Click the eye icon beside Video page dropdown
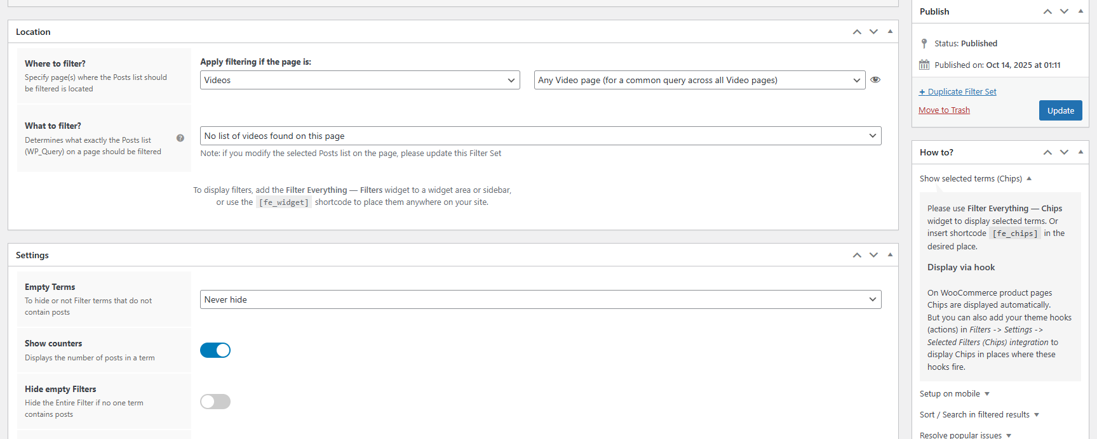The height and width of the screenshot is (439, 1097). [875, 80]
